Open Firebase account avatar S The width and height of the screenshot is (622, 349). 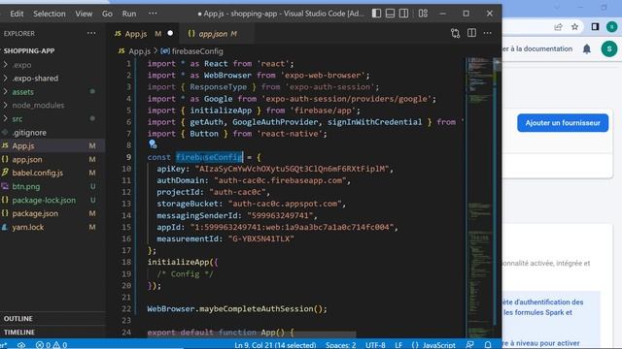coord(609,49)
